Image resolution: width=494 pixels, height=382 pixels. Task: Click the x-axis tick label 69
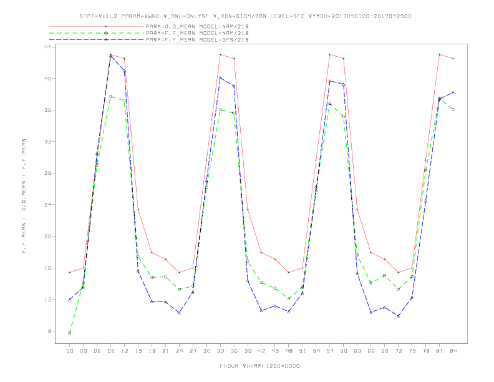(385, 351)
